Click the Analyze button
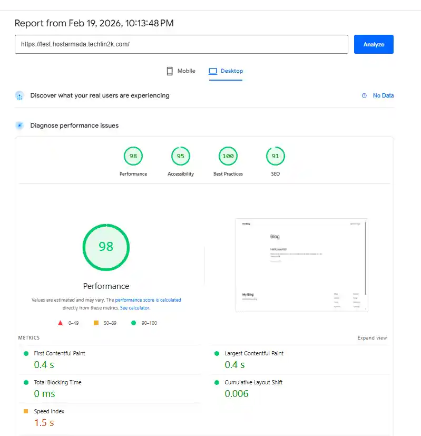The width and height of the screenshot is (421, 436). (x=374, y=44)
